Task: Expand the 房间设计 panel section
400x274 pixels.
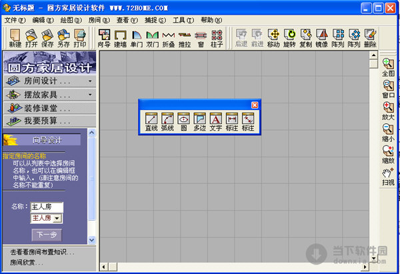Action: tap(48, 81)
